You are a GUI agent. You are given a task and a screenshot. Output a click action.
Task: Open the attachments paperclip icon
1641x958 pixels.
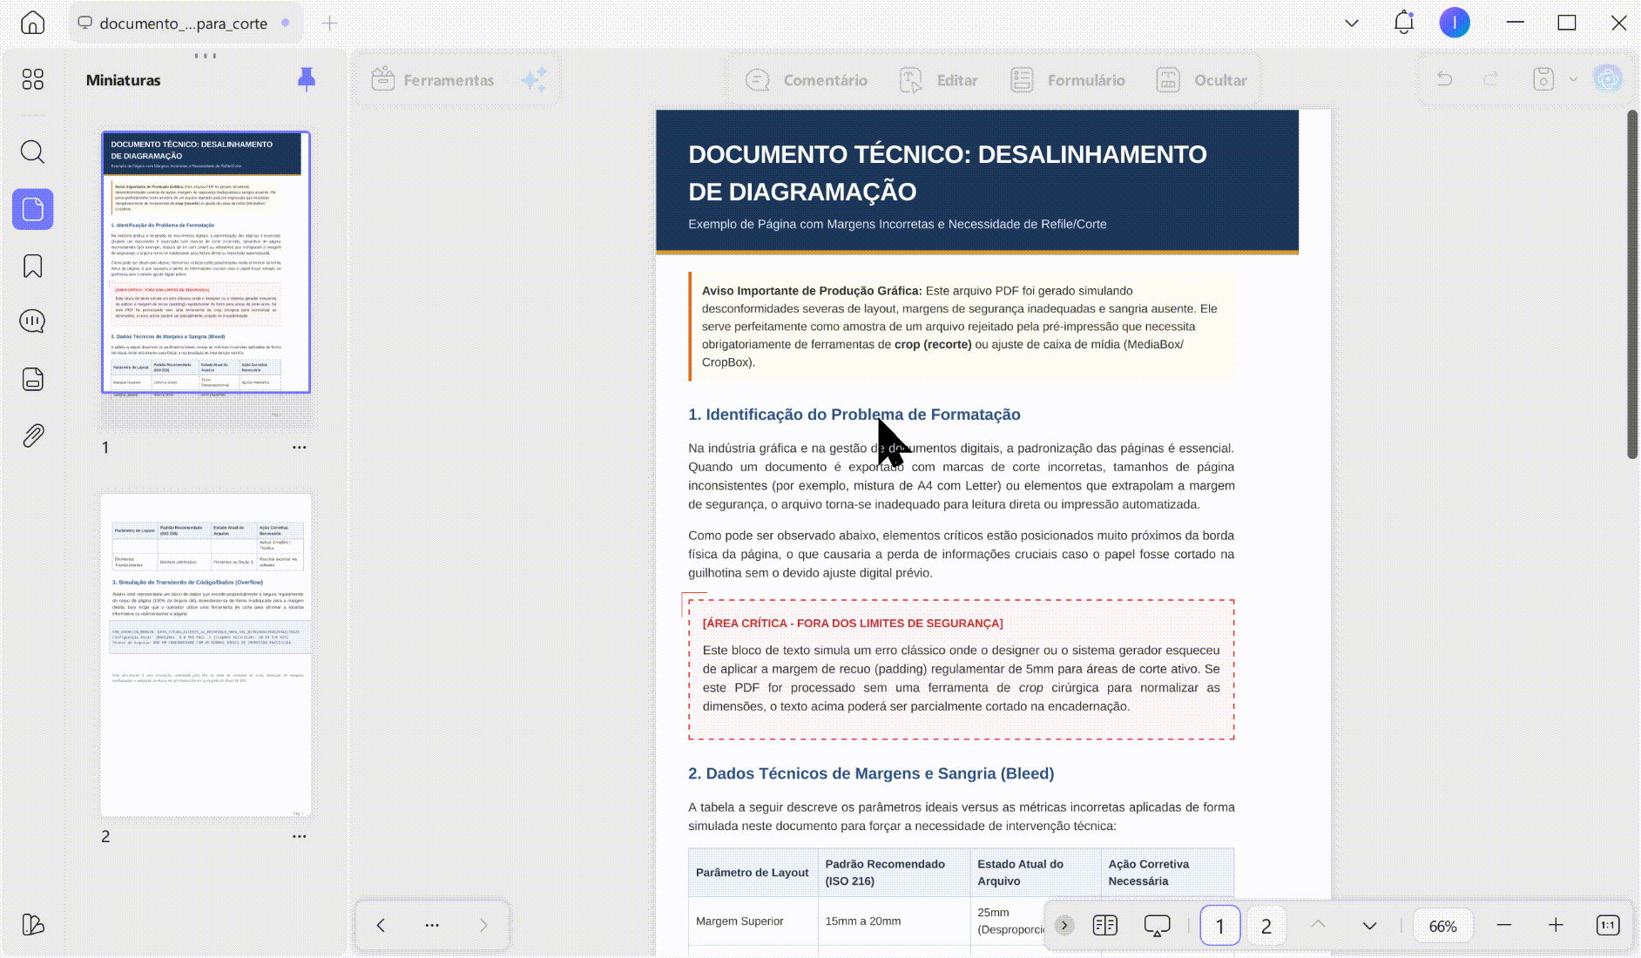point(32,435)
